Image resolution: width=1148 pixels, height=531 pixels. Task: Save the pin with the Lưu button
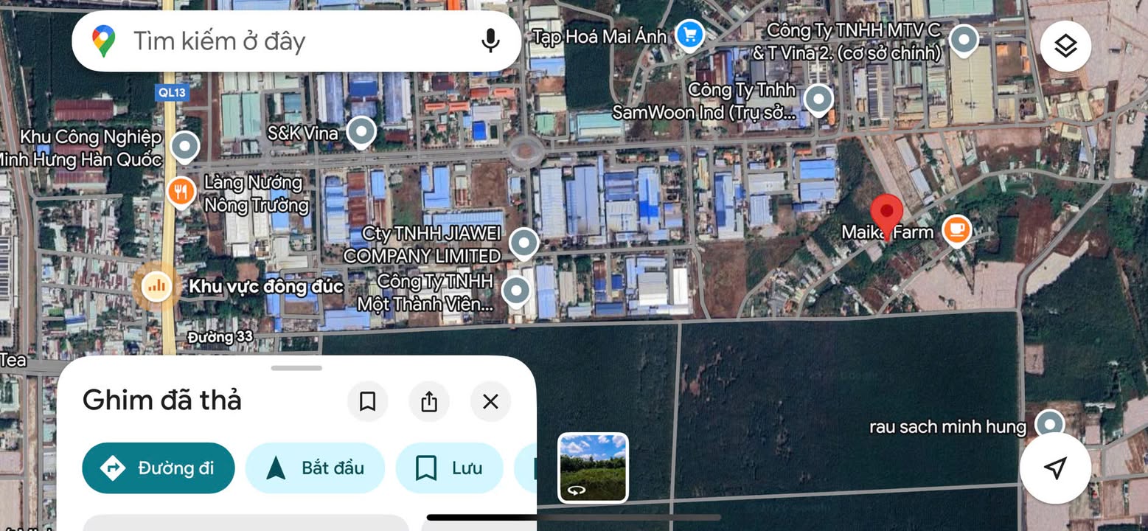click(449, 468)
